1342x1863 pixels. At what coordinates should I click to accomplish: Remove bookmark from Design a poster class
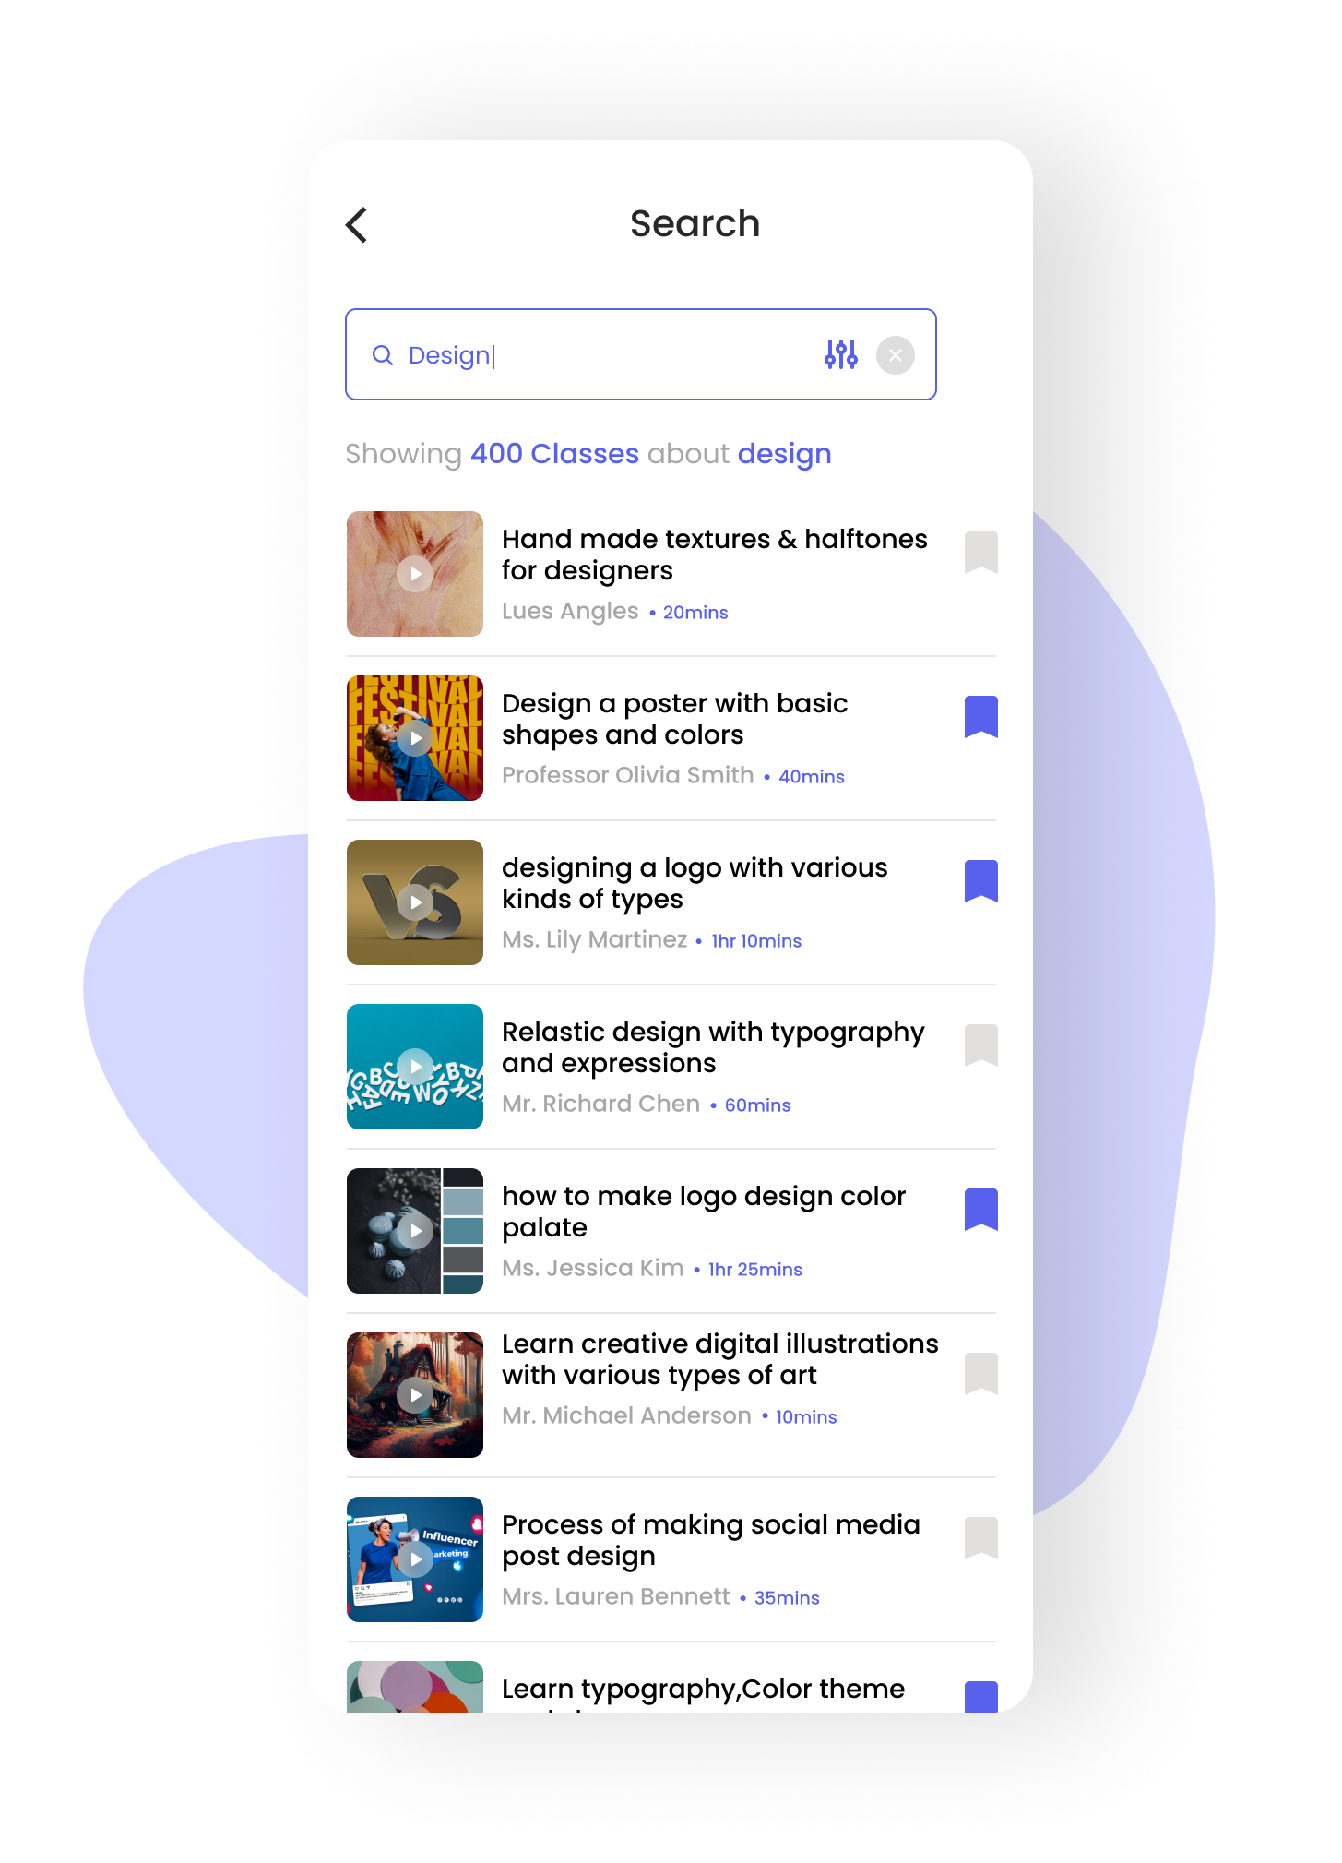980,716
